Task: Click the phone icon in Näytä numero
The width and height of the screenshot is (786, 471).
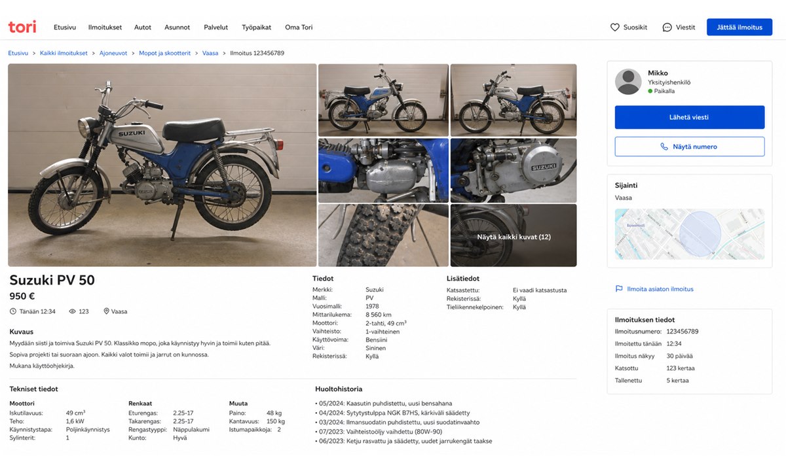Action: point(664,147)
